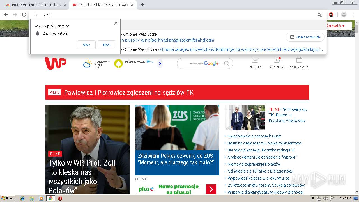Screen dimensions: 359x202
Task: Click the Dobre powietrze label
Action: pos(135,62)
